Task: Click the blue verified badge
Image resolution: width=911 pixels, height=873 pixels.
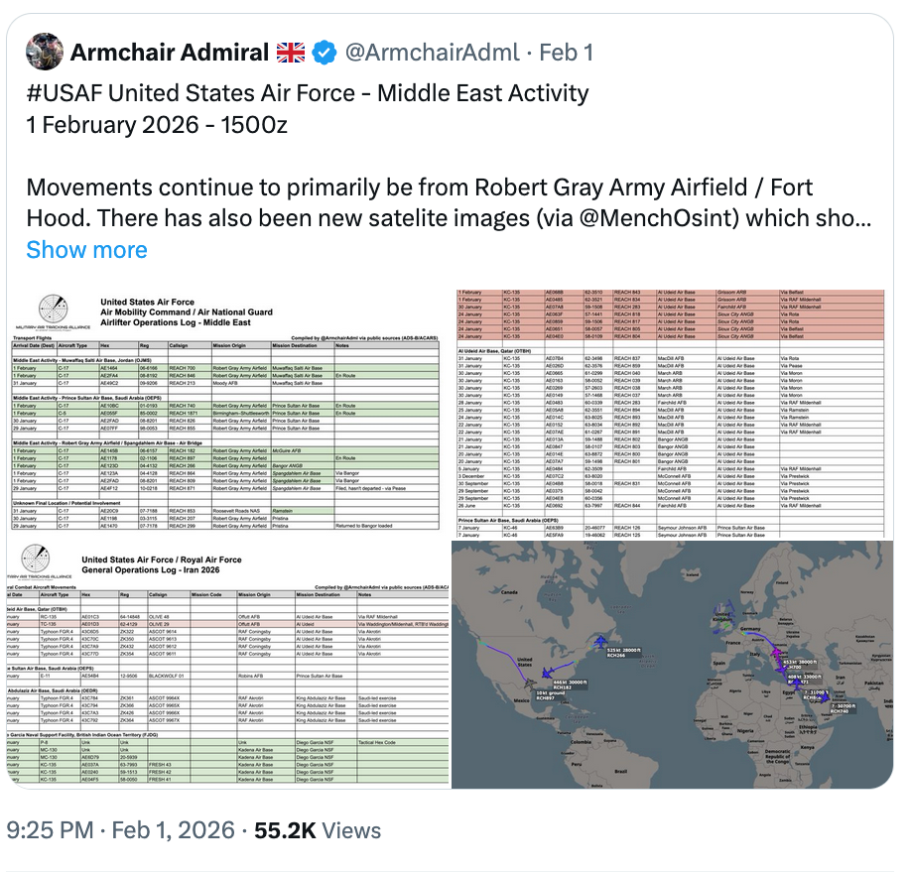Action: (325, 53)
